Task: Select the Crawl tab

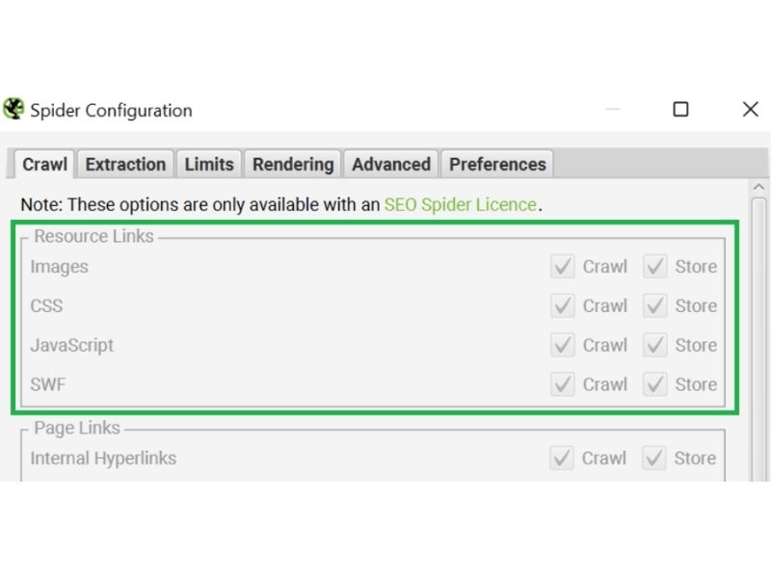Action: click(44, 164)
